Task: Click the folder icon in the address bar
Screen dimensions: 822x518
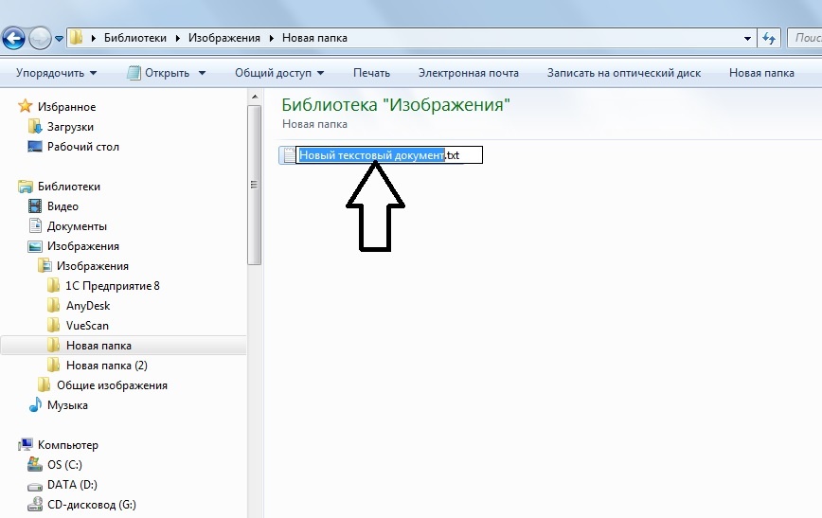Action: pyautogui.click(x=77, y=37)
